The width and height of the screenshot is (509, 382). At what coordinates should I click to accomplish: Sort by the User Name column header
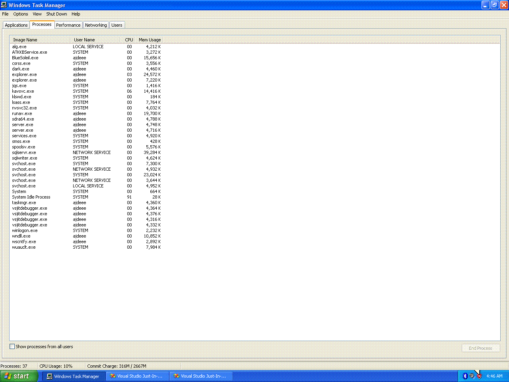(x=95, y=40)
